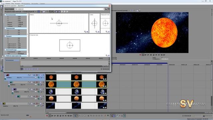Click Pause under the video preview
Image resolution: width=213 pixels, height=120 pixels.
(151, 55)
